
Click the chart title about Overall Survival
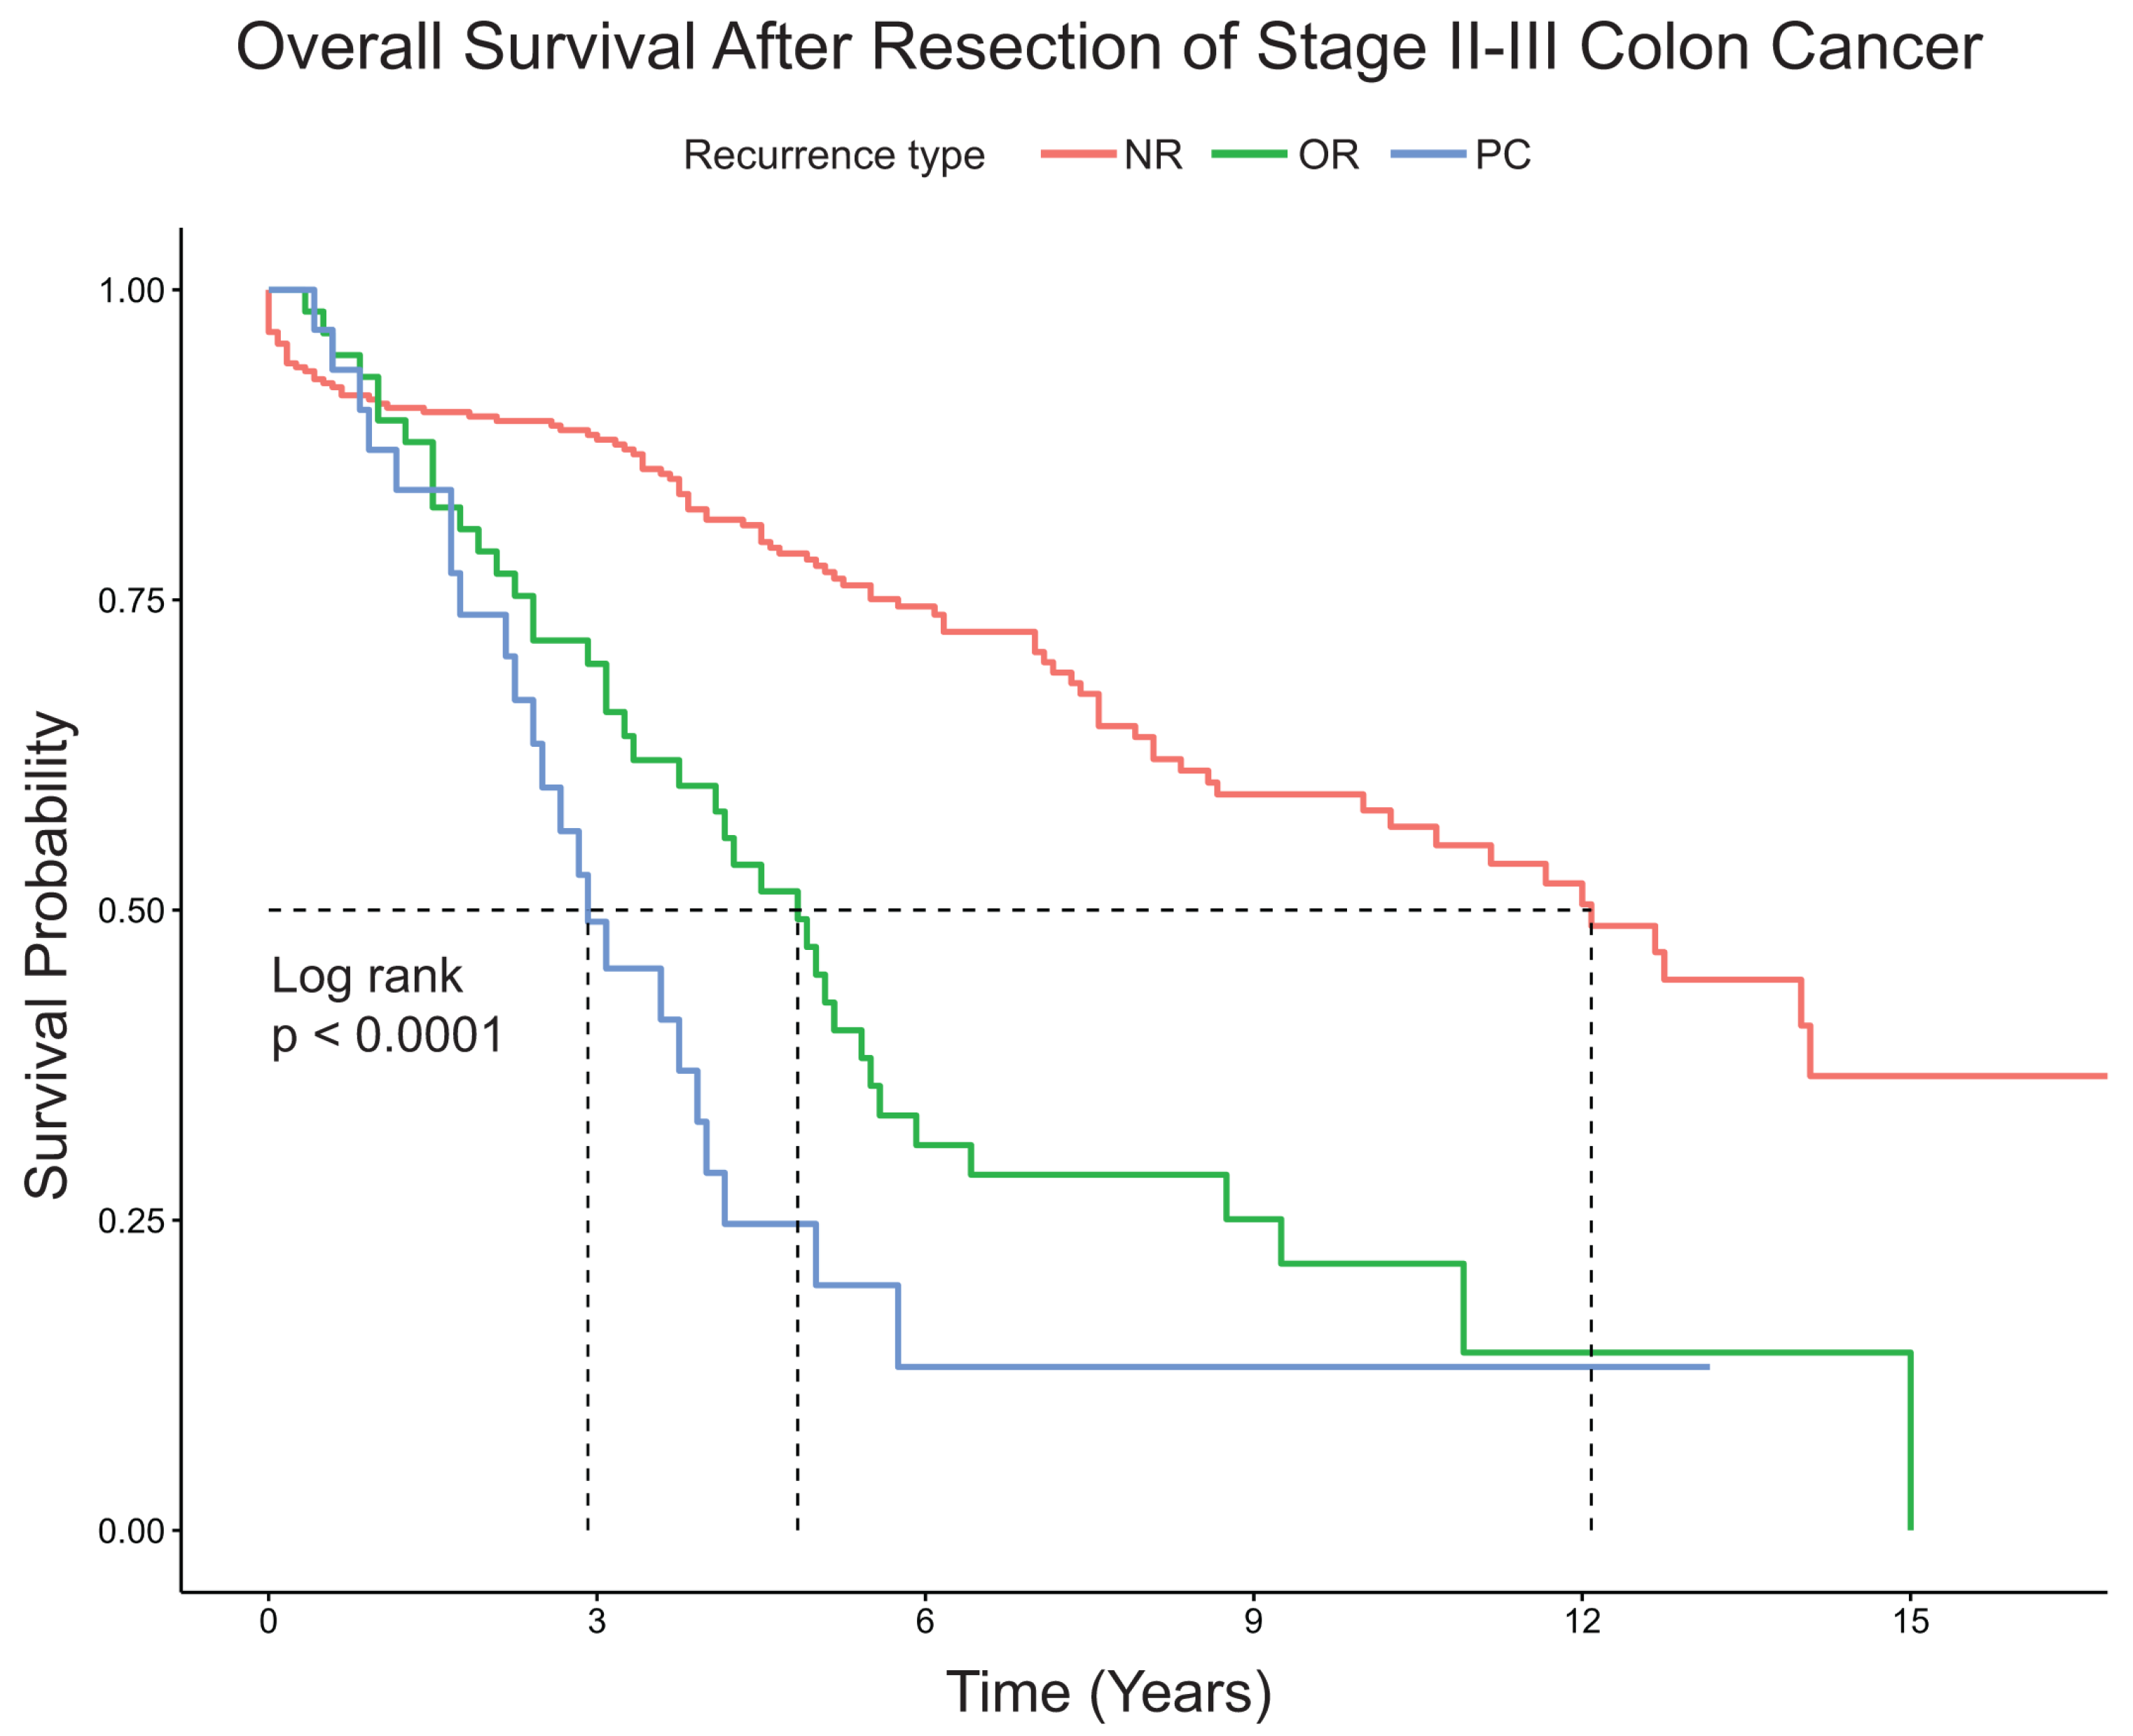(x=1108, y=47)
